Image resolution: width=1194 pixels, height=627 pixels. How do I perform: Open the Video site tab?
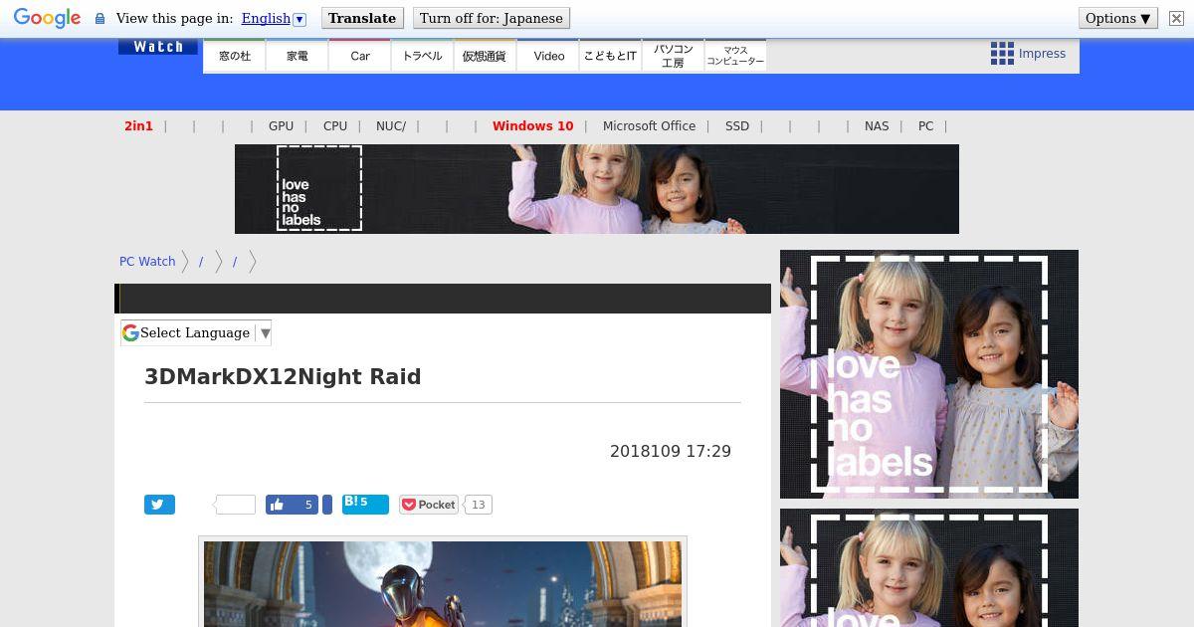[x=548, y=56]
